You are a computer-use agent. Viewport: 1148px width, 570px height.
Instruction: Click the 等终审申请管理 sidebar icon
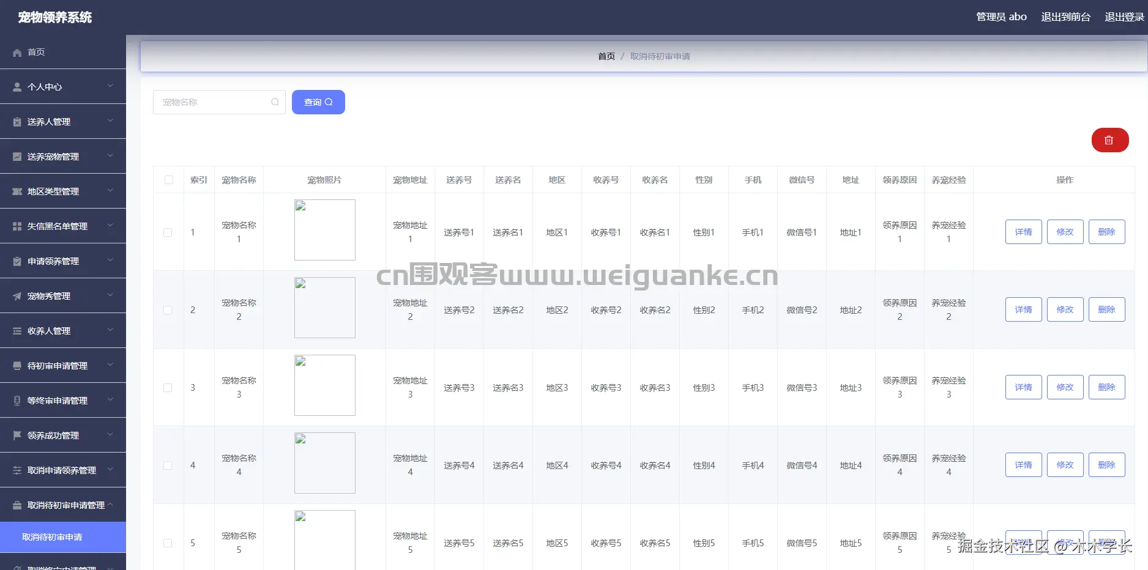17,401
